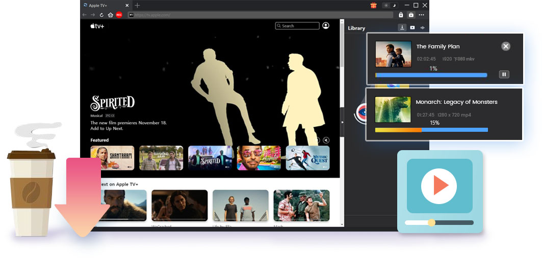Open the three-dots more menu
Image resolution: width=542 pixels, height=258 pixels.
point(421,15)
